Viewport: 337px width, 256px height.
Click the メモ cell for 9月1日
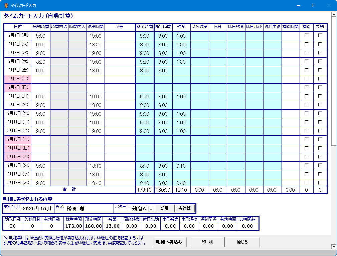click(x=120, y=36)
